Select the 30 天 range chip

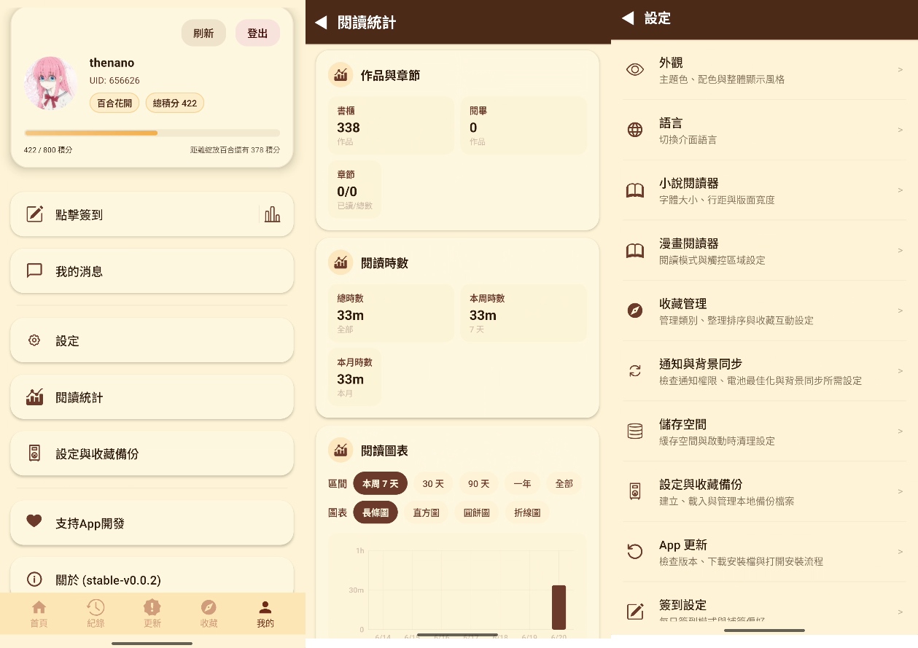[433, 483]
